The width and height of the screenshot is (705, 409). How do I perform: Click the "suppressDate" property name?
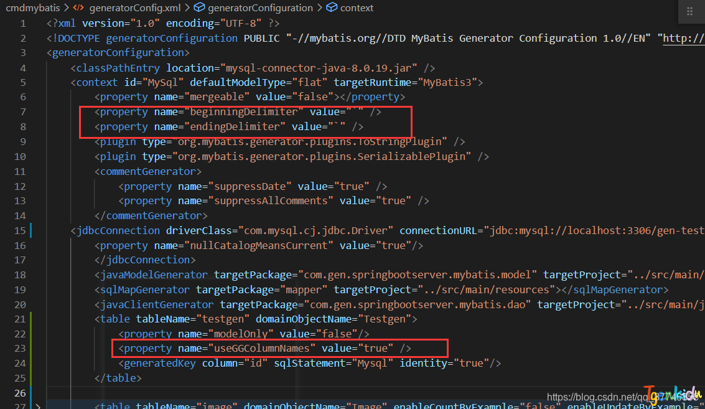click(250, 186)
